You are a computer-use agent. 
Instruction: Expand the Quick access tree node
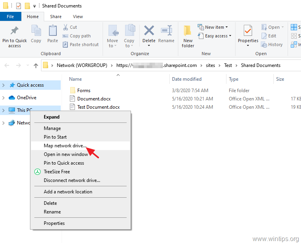click(4, 85)
